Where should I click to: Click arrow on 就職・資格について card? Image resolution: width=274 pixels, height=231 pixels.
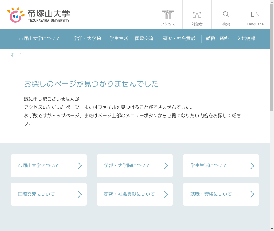point(252,194)
